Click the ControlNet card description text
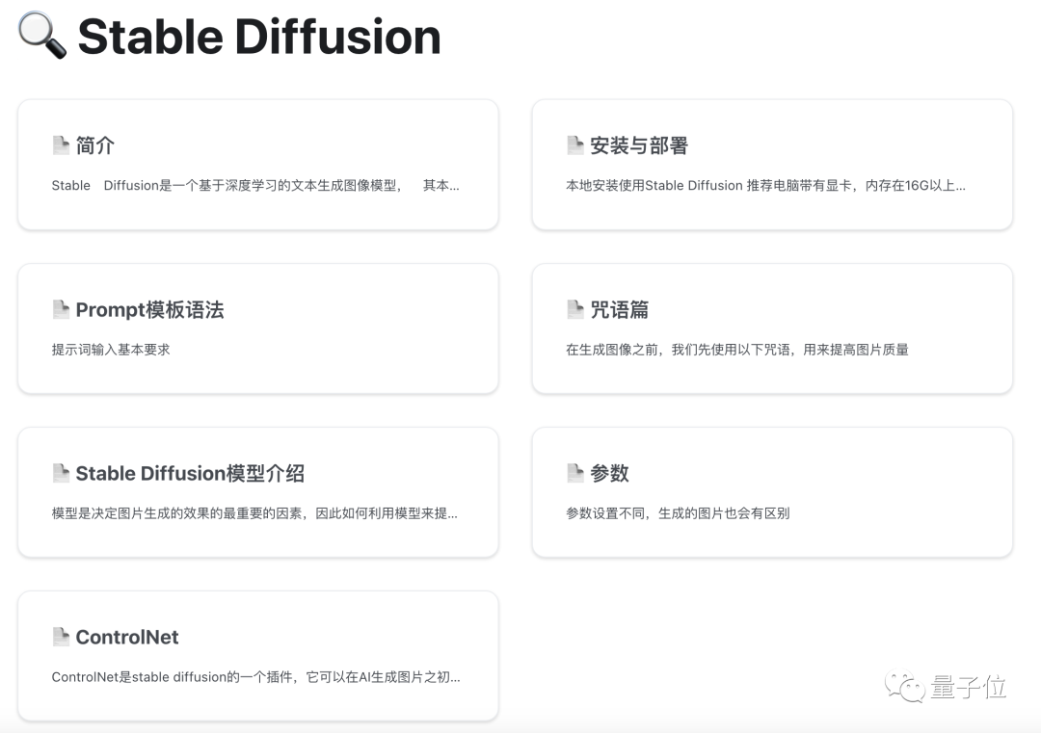 point(255,677)
